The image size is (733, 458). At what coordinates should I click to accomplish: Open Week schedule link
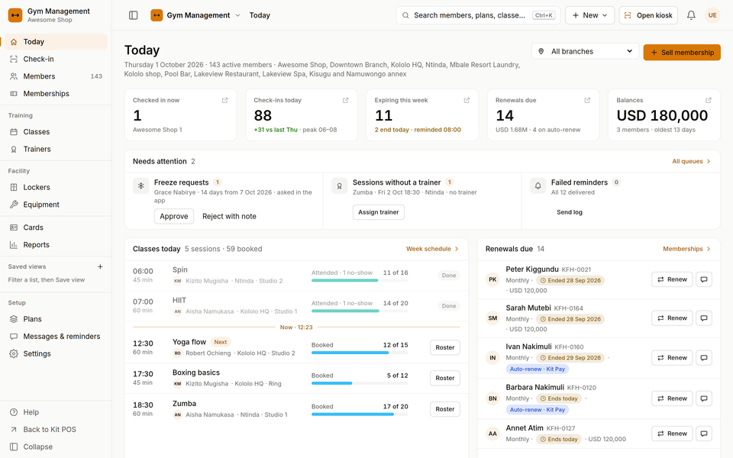[x=432, y=249]
